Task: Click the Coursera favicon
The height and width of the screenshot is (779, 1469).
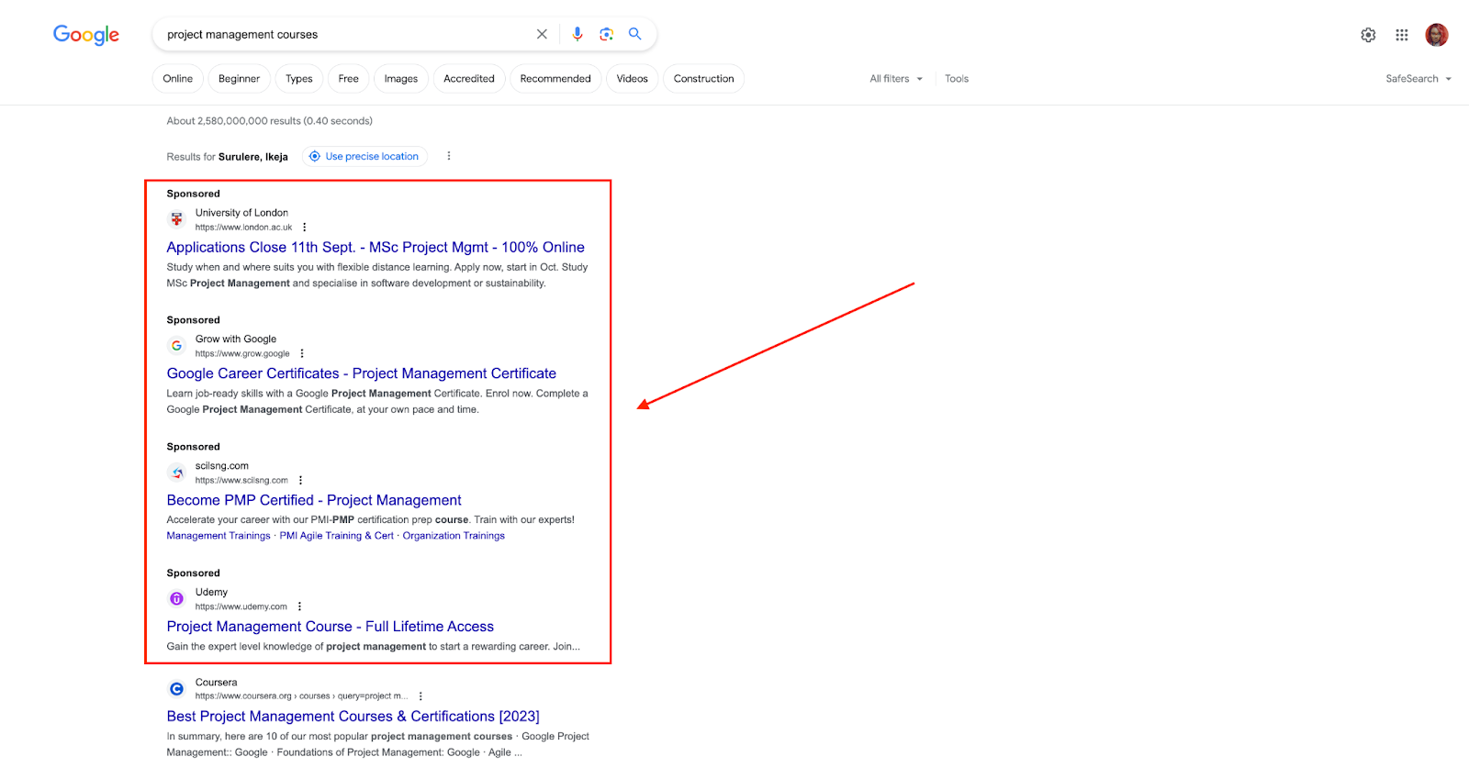Action: click(x=177, y=689)
